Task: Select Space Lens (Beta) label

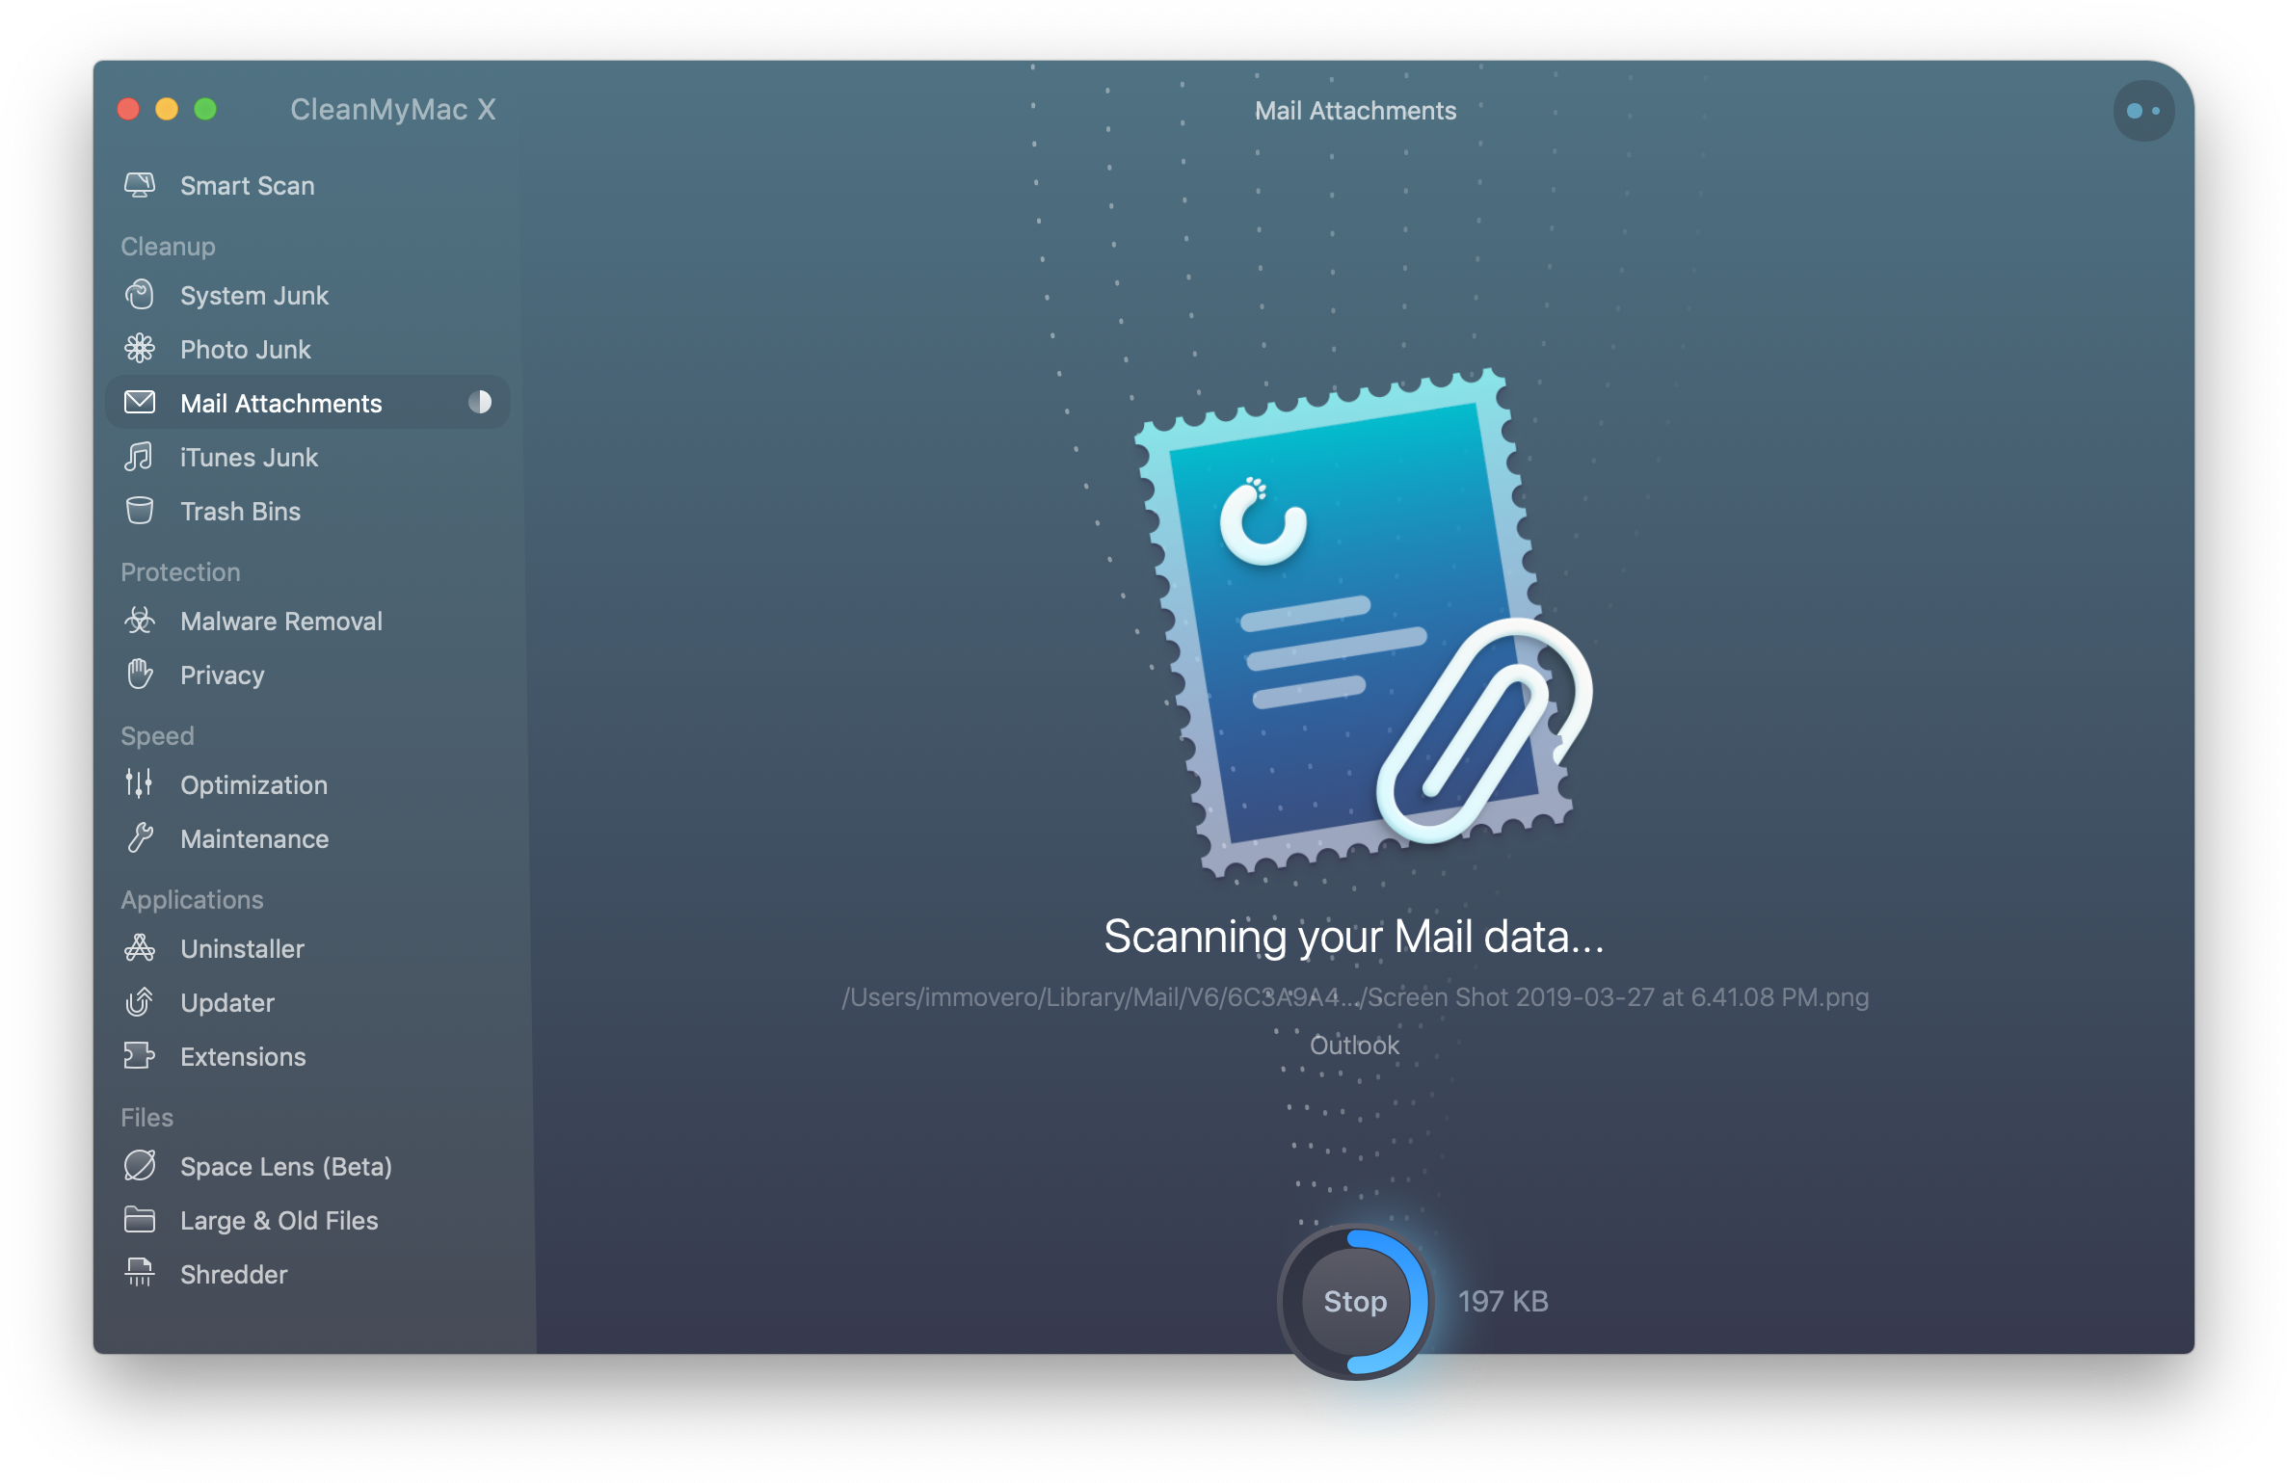Action: tap(286, 1167)
